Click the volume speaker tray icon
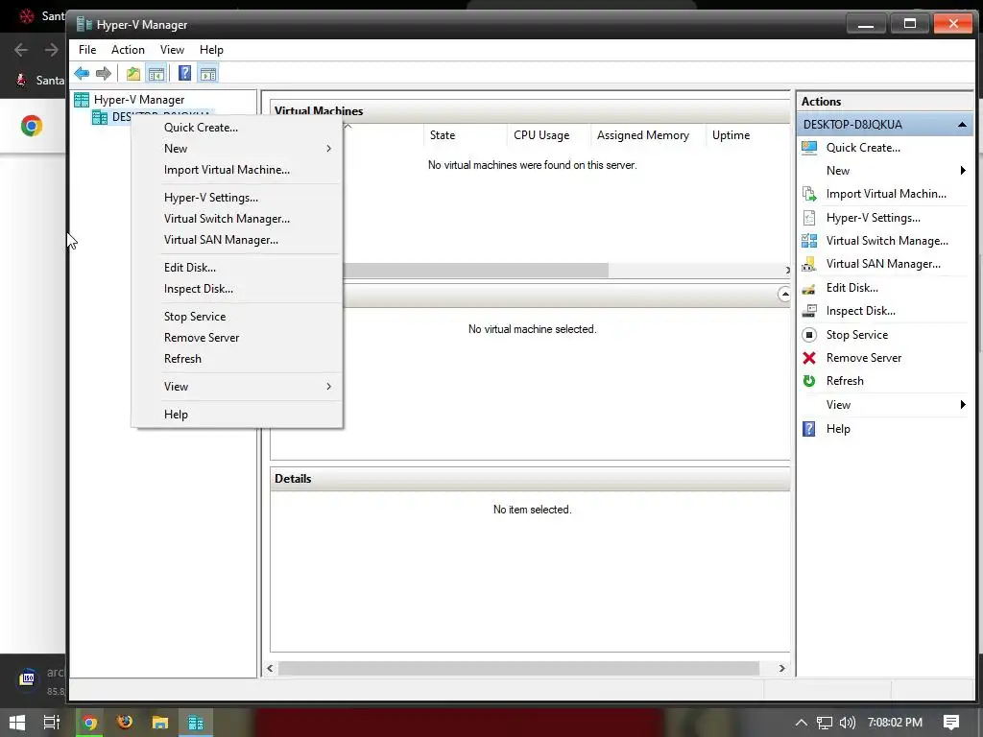 pyautogui.click(x=847, y=723)
